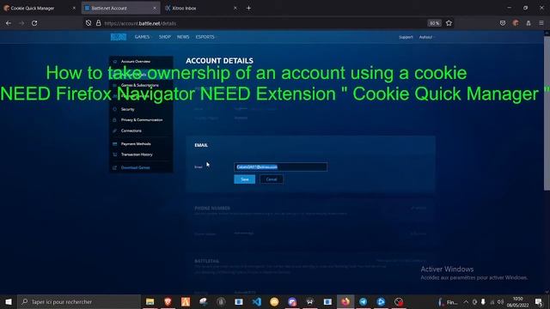Open Visual Studio Code from the taskbar

257,301
